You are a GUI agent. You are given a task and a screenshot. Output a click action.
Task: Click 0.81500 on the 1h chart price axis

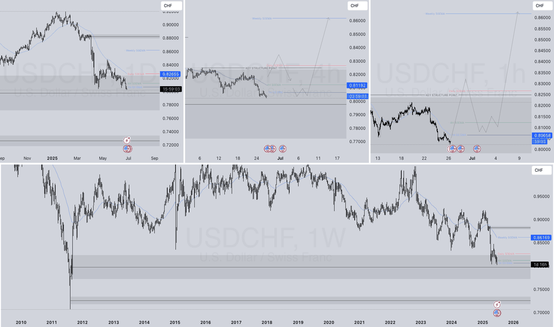point(542,117)
